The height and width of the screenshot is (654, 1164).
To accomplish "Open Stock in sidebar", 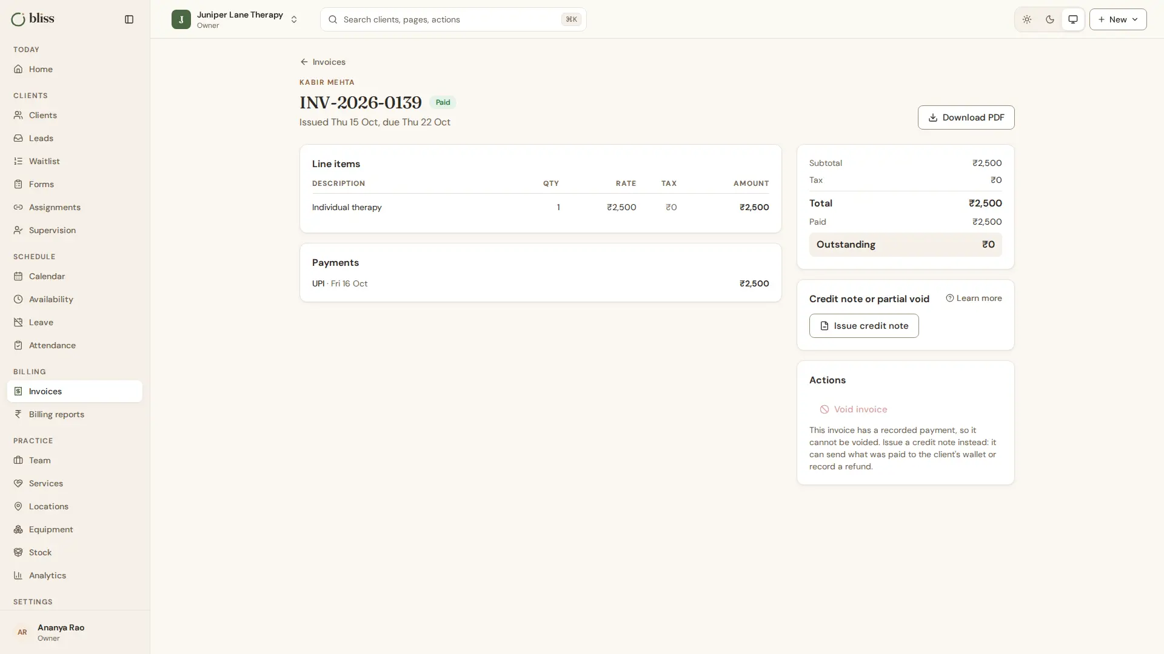I will tap(75, 552).
